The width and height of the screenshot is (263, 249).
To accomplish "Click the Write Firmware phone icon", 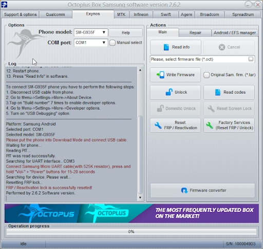I will point(160,75).
